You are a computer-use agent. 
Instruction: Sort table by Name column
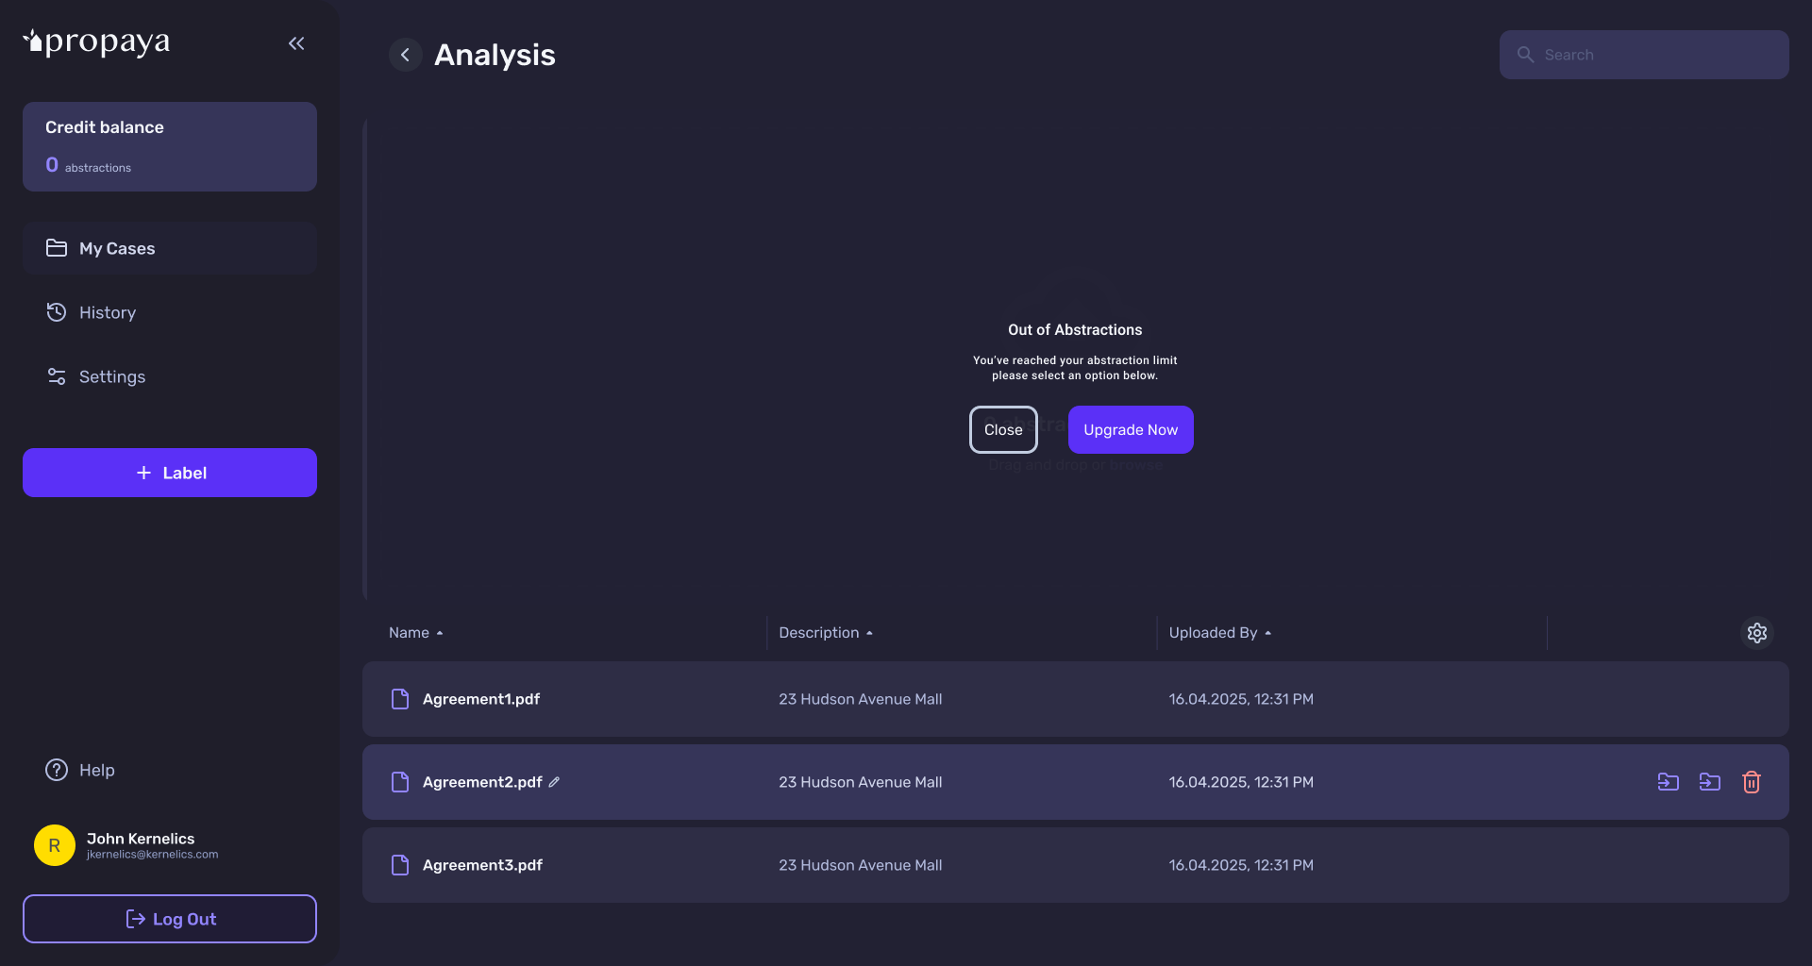[x=415, y=633]
